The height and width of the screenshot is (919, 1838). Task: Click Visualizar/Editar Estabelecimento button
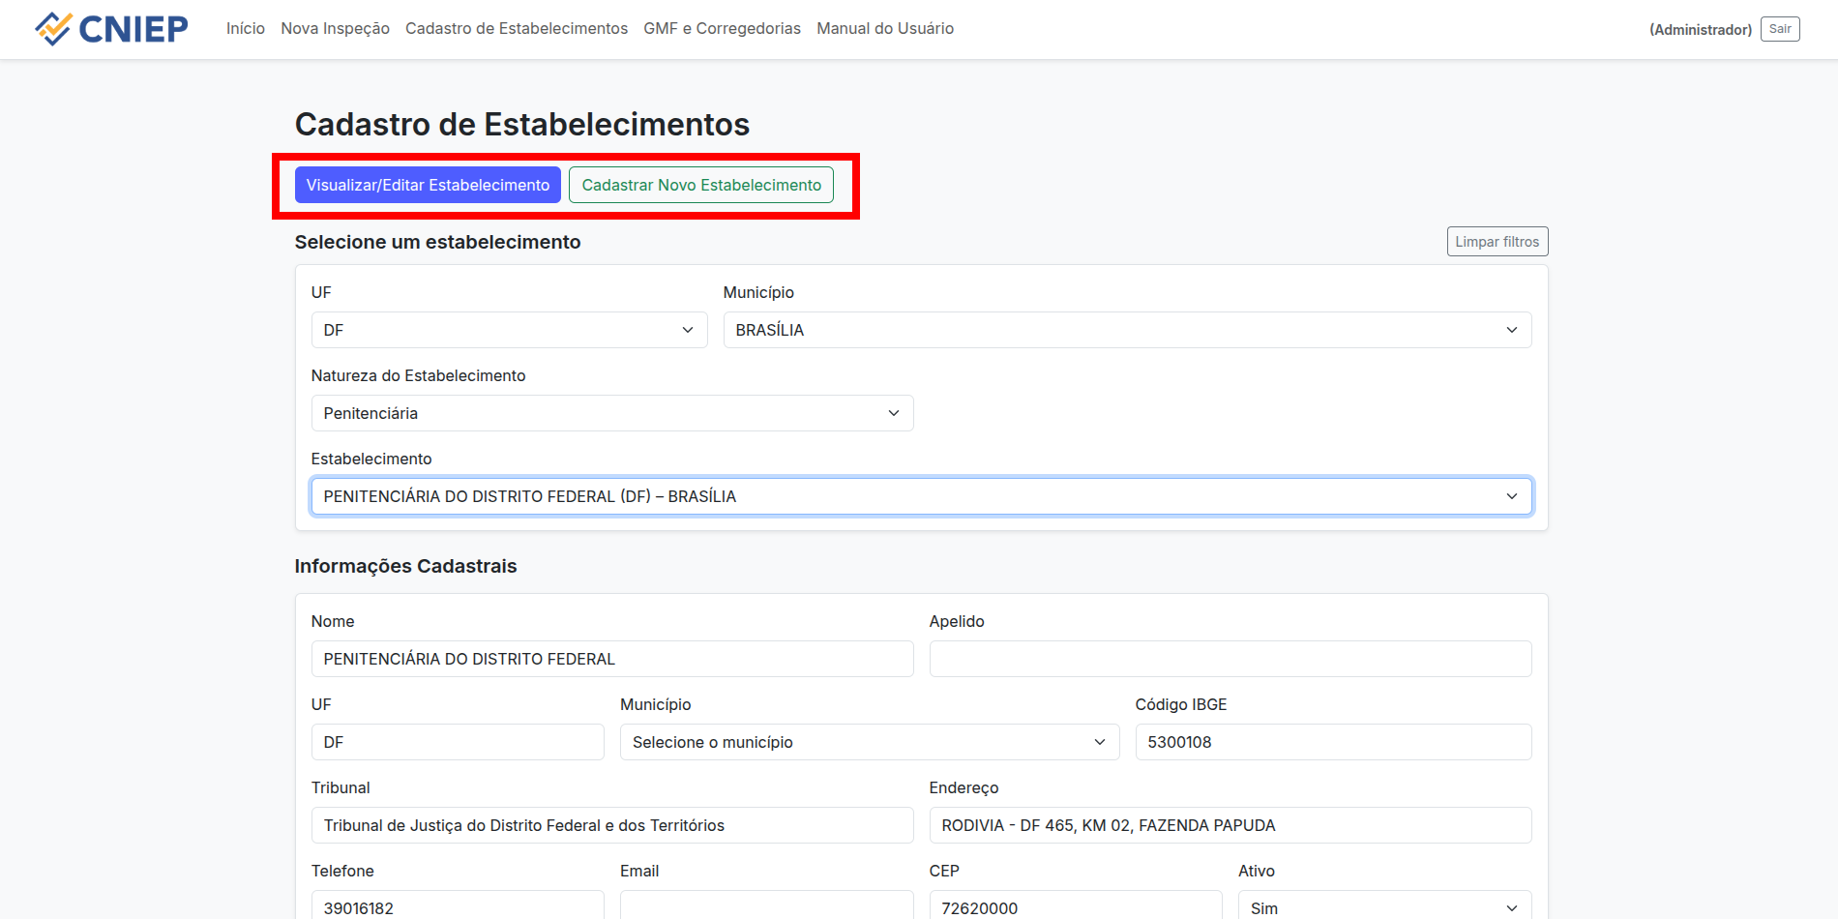click(428, 185)
